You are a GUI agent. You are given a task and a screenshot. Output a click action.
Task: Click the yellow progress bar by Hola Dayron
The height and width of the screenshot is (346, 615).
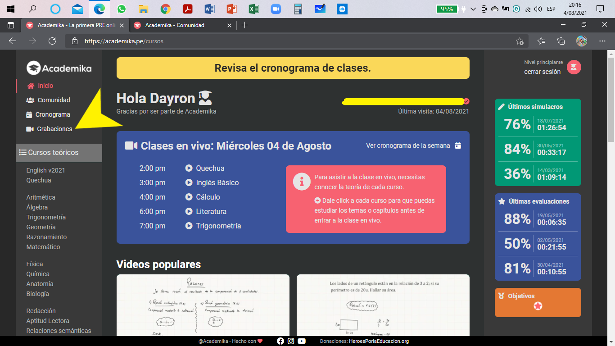point(403,101)
